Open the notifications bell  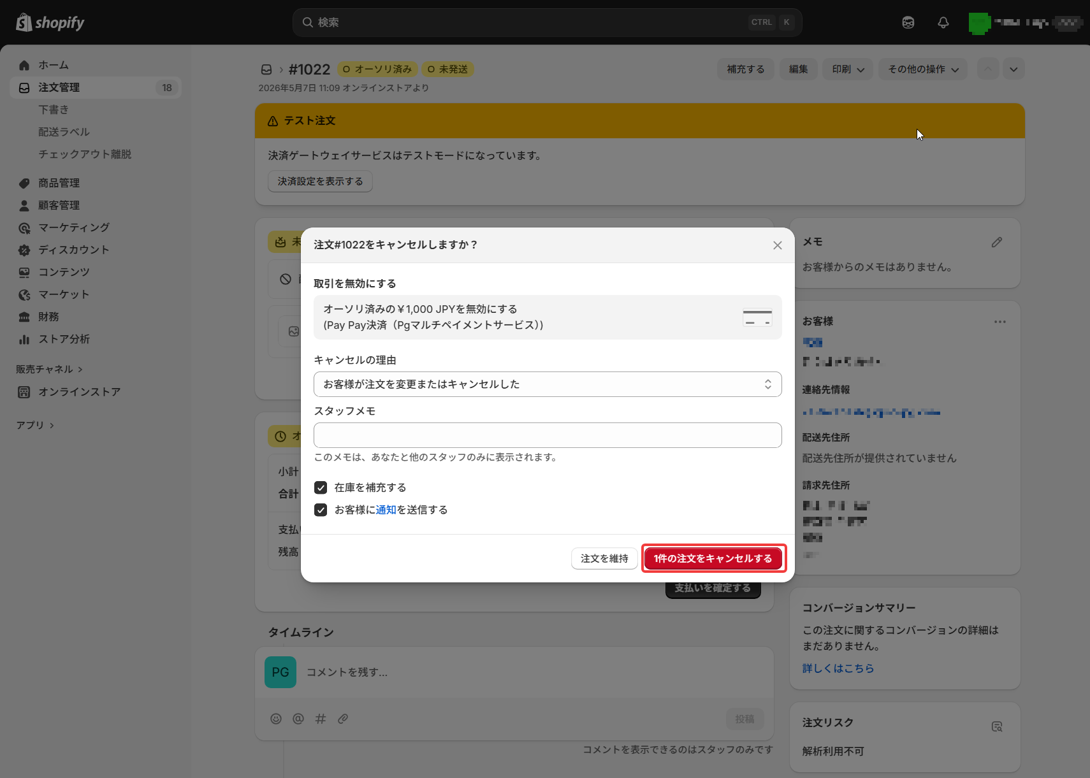tap(943, 22)
